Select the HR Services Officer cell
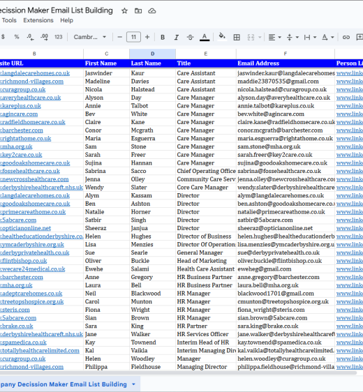The width and height of the screenshot is (363, 392). (x=206, y=334)
